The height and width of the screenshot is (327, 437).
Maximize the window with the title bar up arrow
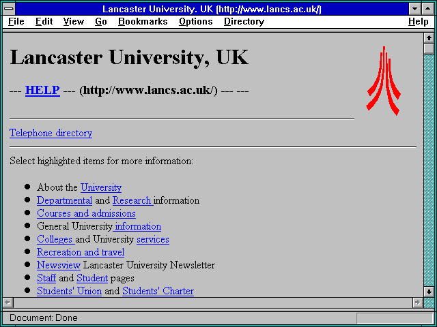pos(428,9)
